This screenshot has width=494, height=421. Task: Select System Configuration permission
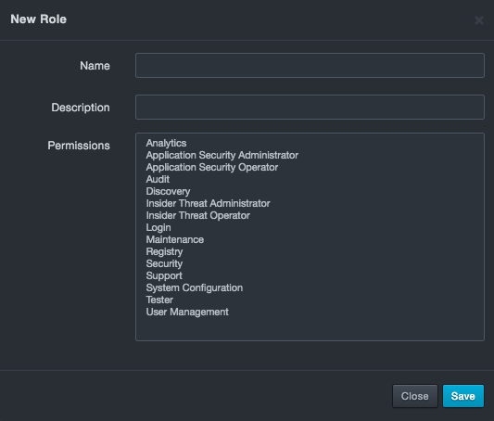tap(195, 287)
